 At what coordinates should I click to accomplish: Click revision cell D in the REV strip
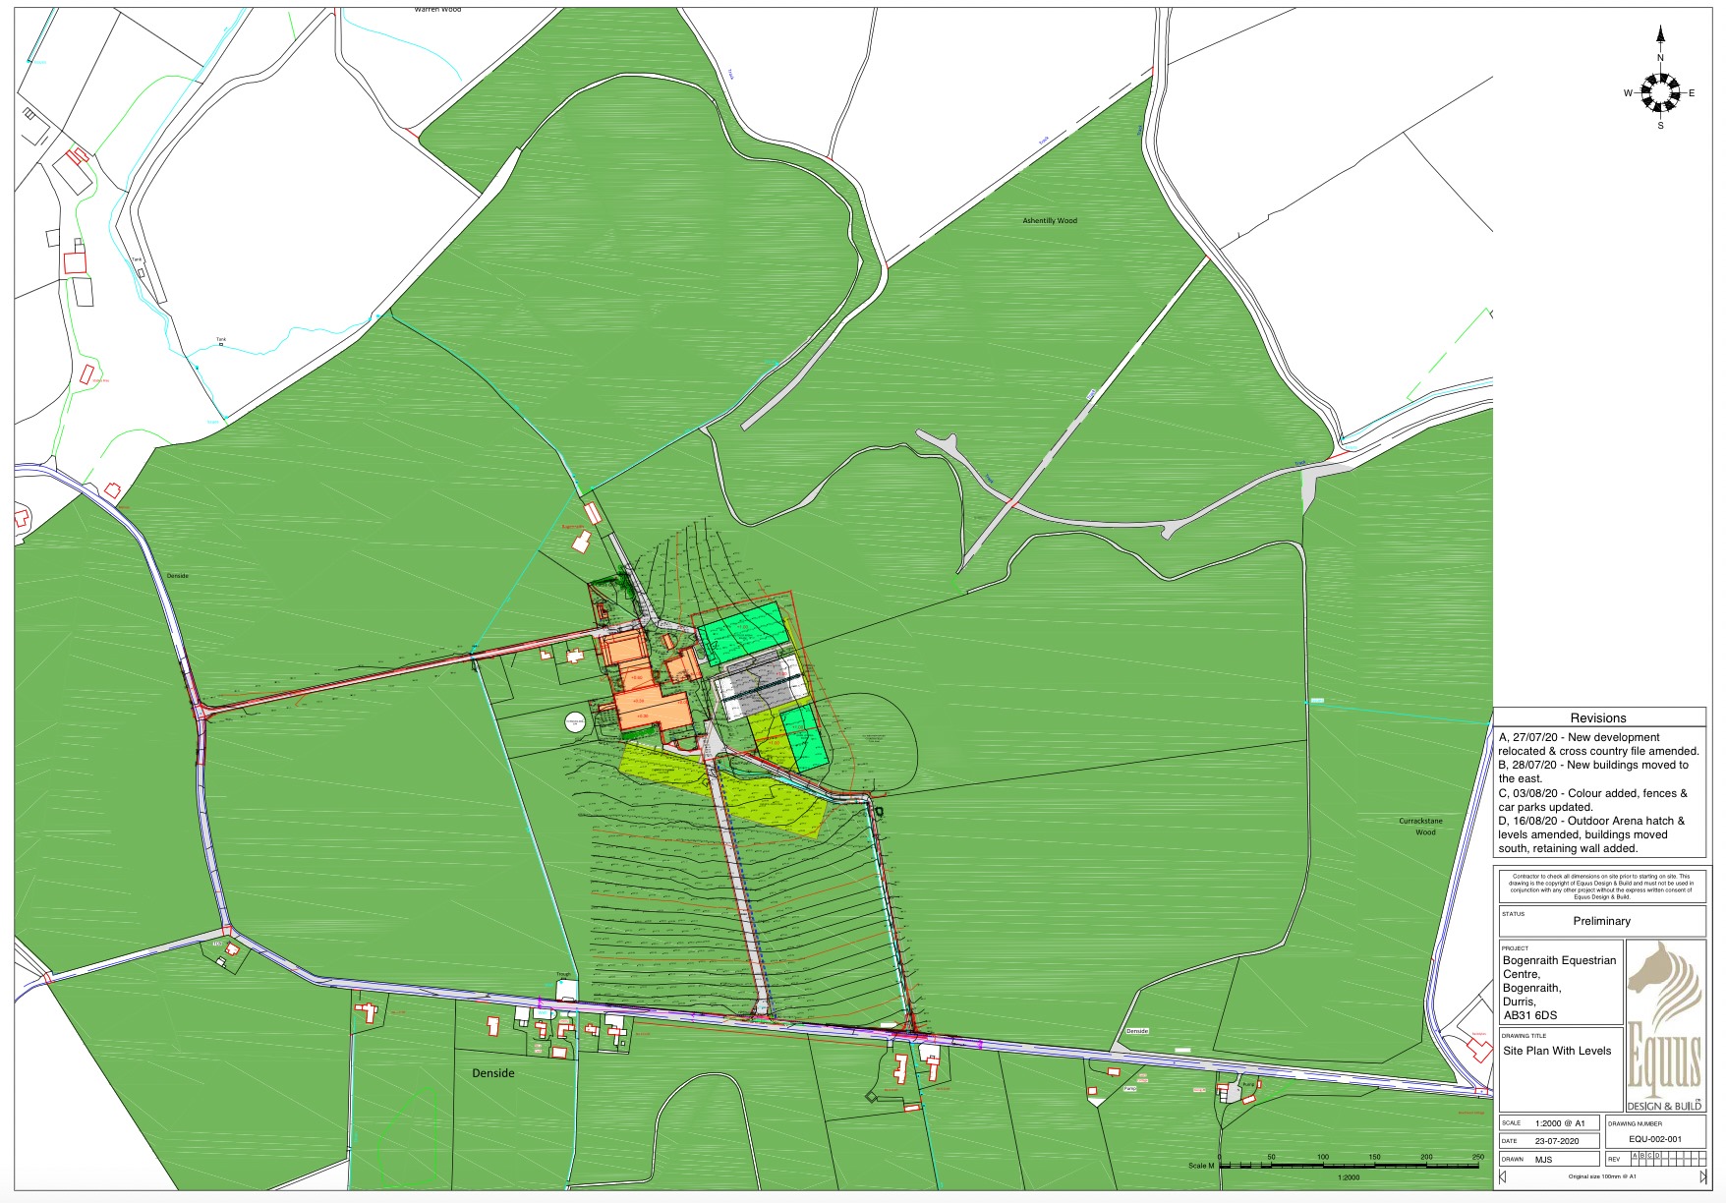[x=1657, y=1158]
